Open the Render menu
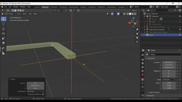Image resolution: width=182 pixels, height=102 pixels. coord(16,7)
